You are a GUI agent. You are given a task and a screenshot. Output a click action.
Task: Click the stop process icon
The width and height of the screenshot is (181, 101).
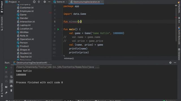click(x=6, y=72)
